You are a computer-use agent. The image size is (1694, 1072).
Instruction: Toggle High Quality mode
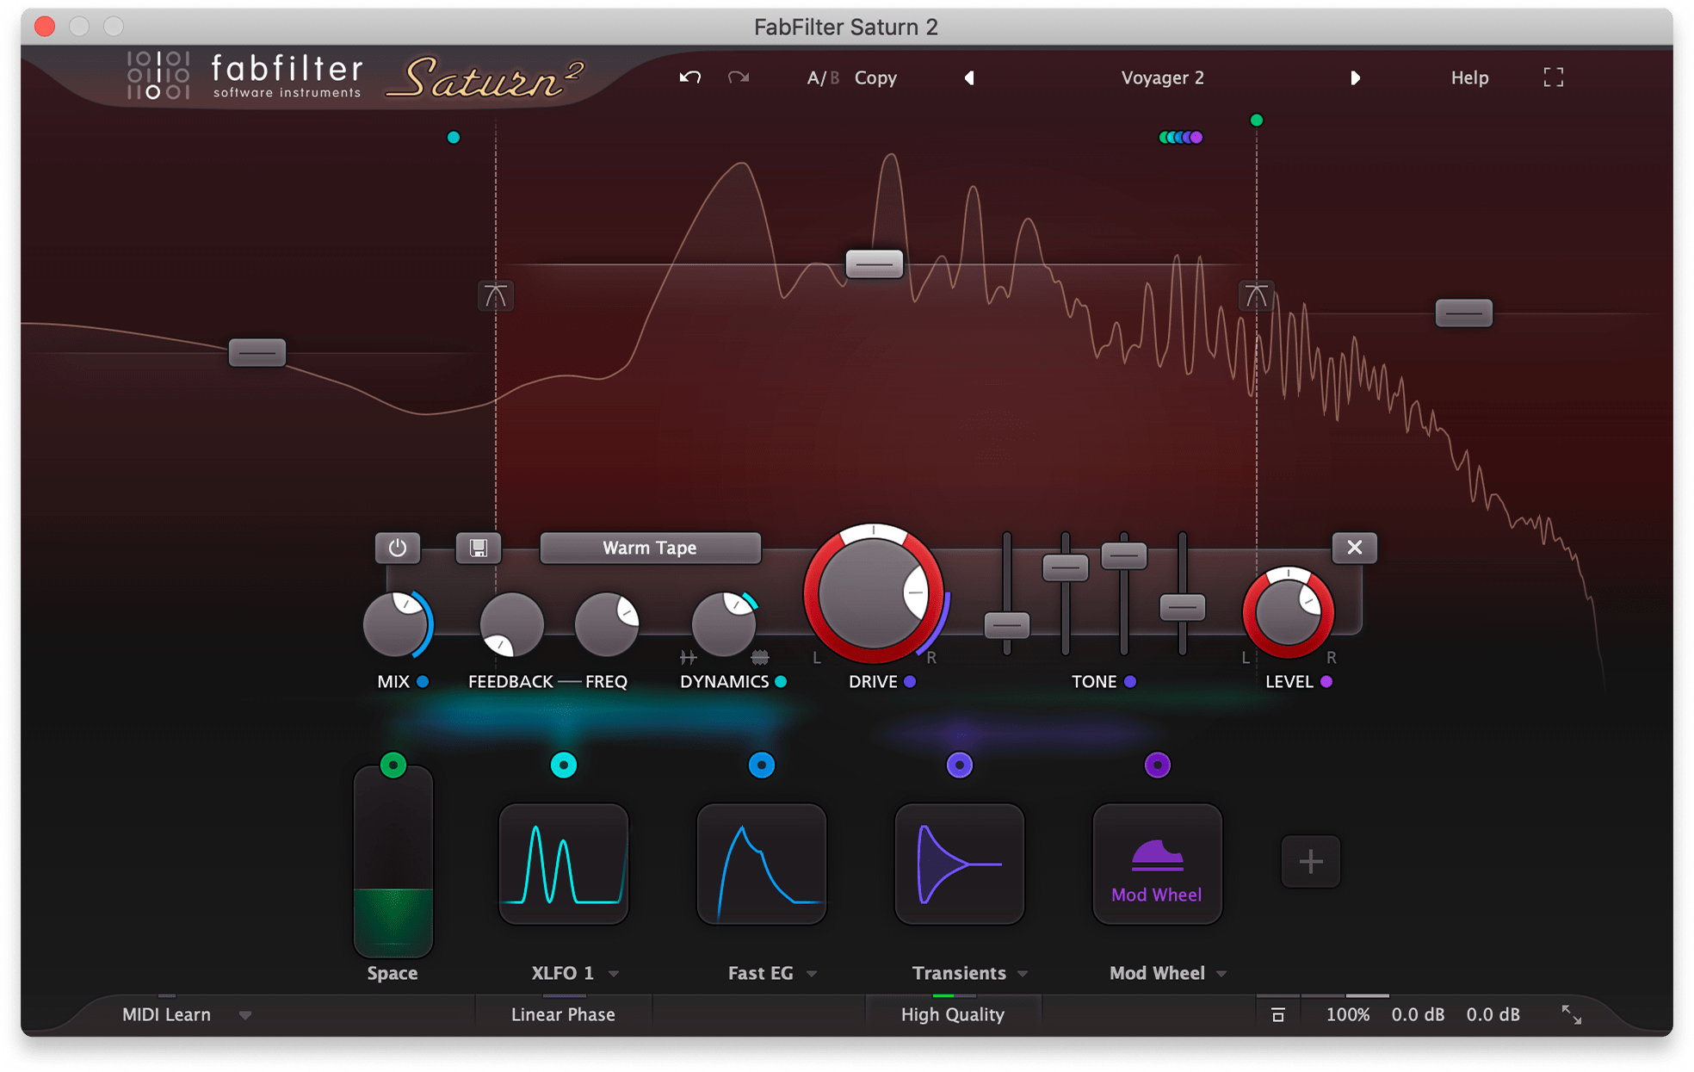point(952,1014)
